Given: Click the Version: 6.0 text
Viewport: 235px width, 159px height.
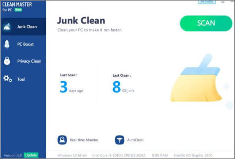Looking at the screenshot, I should [13, 155].
